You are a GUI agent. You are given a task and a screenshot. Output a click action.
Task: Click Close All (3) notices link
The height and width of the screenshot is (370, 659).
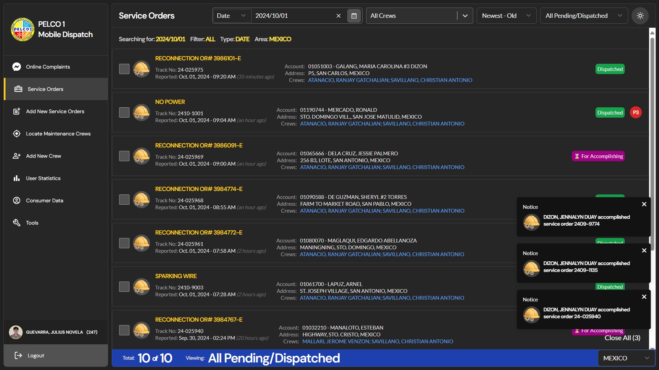pyautogui.click(x=622, y=338)
